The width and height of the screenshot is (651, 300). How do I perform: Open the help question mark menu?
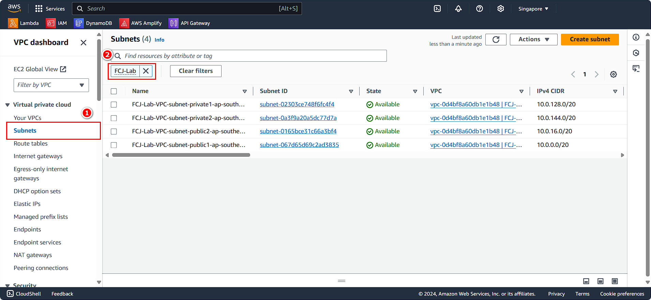click(480, 9)
